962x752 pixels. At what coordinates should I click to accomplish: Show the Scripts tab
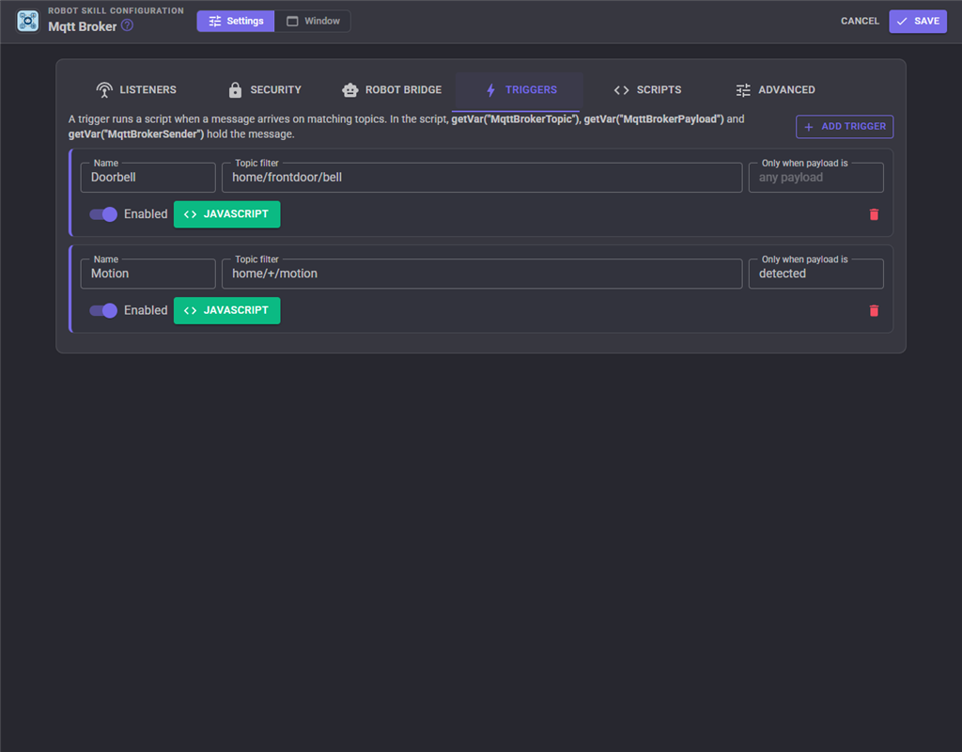point(647,90)
